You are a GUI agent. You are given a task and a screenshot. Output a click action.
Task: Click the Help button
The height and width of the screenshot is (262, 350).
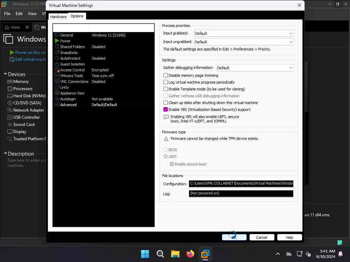tap(290, 237)
